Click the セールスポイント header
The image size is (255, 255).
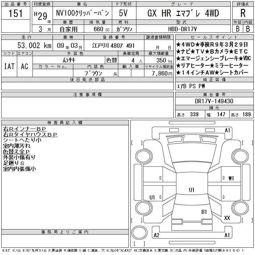[214, 37]
